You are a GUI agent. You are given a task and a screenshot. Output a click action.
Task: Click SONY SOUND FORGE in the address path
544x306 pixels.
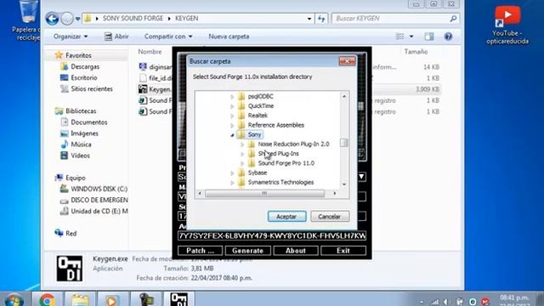pos(133,19)
